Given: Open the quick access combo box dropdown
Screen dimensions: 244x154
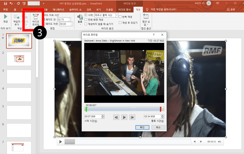Looking at the screenshot, I should (39, 3).
